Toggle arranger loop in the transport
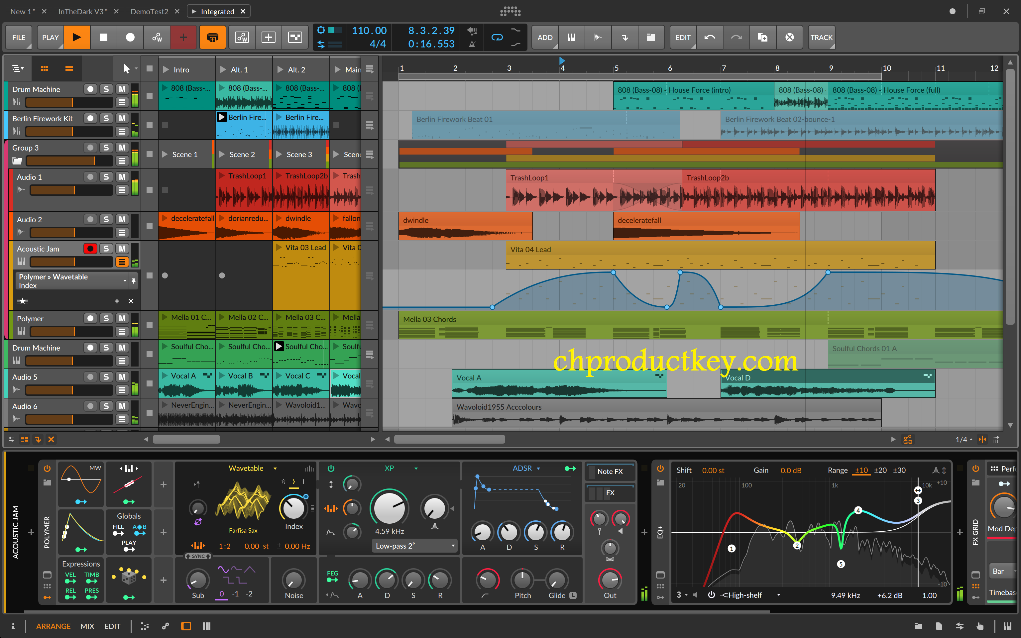This screenshot has width=1021, height=638. coord(497,37)
